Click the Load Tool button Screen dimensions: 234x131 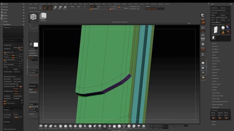tap(215, 8)
